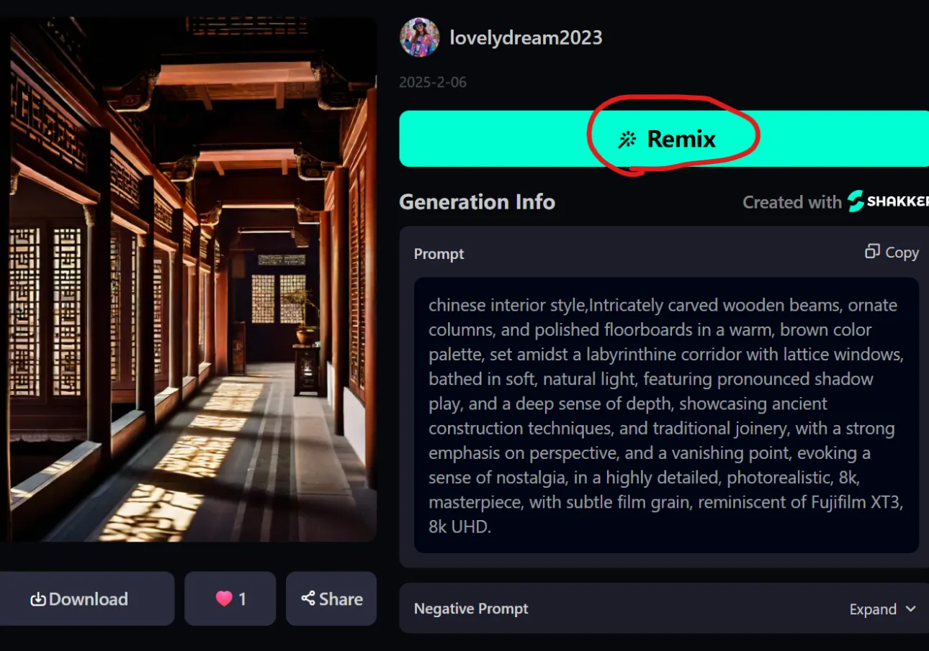Open the Chinese corridor image preview

click(188, 280)
